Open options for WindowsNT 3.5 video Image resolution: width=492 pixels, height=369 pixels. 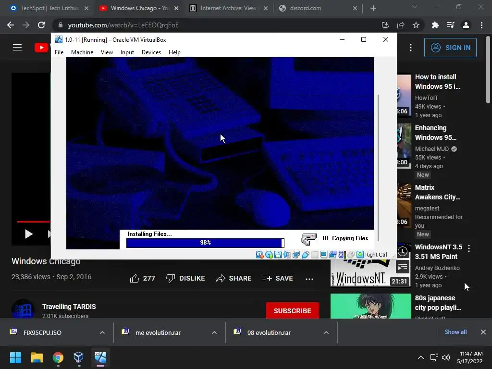tap(469, 248)
